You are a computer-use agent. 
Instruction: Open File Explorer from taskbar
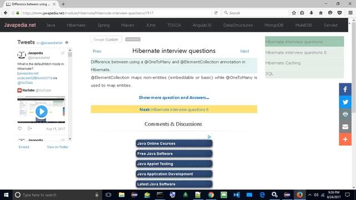(121, 195)
